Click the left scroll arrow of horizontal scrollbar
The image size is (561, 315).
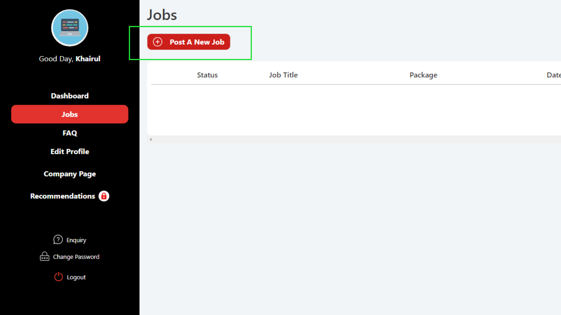pyautogui.click(x=150, y=139)
